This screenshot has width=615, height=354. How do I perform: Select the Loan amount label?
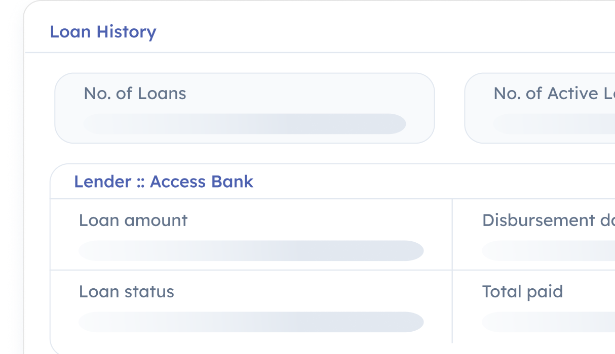tap(133, 220)
